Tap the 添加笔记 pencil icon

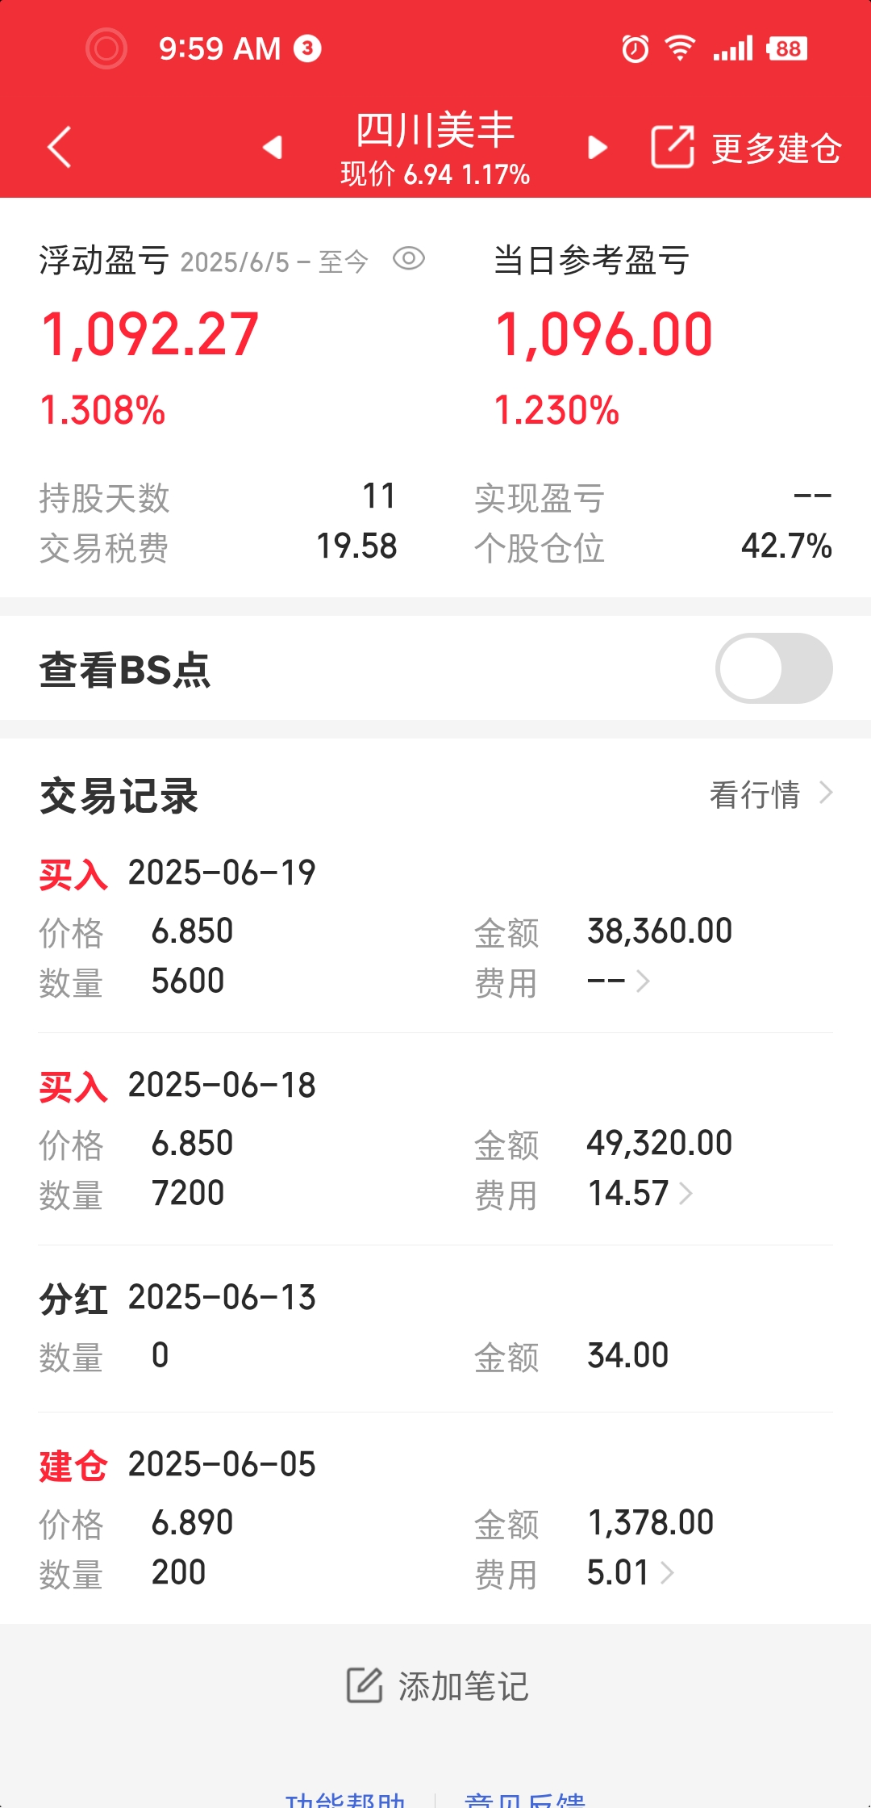coord(365,1685)
